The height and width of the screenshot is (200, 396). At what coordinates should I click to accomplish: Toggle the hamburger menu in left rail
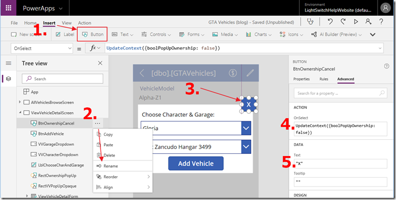point(8,63)
